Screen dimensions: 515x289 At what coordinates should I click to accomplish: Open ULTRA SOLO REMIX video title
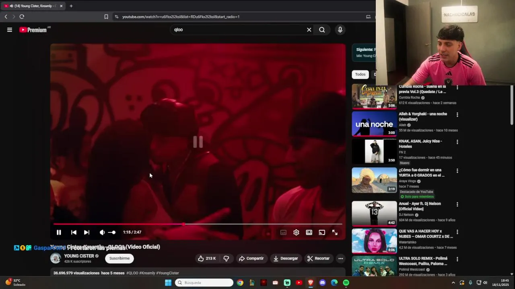point(423,261)
